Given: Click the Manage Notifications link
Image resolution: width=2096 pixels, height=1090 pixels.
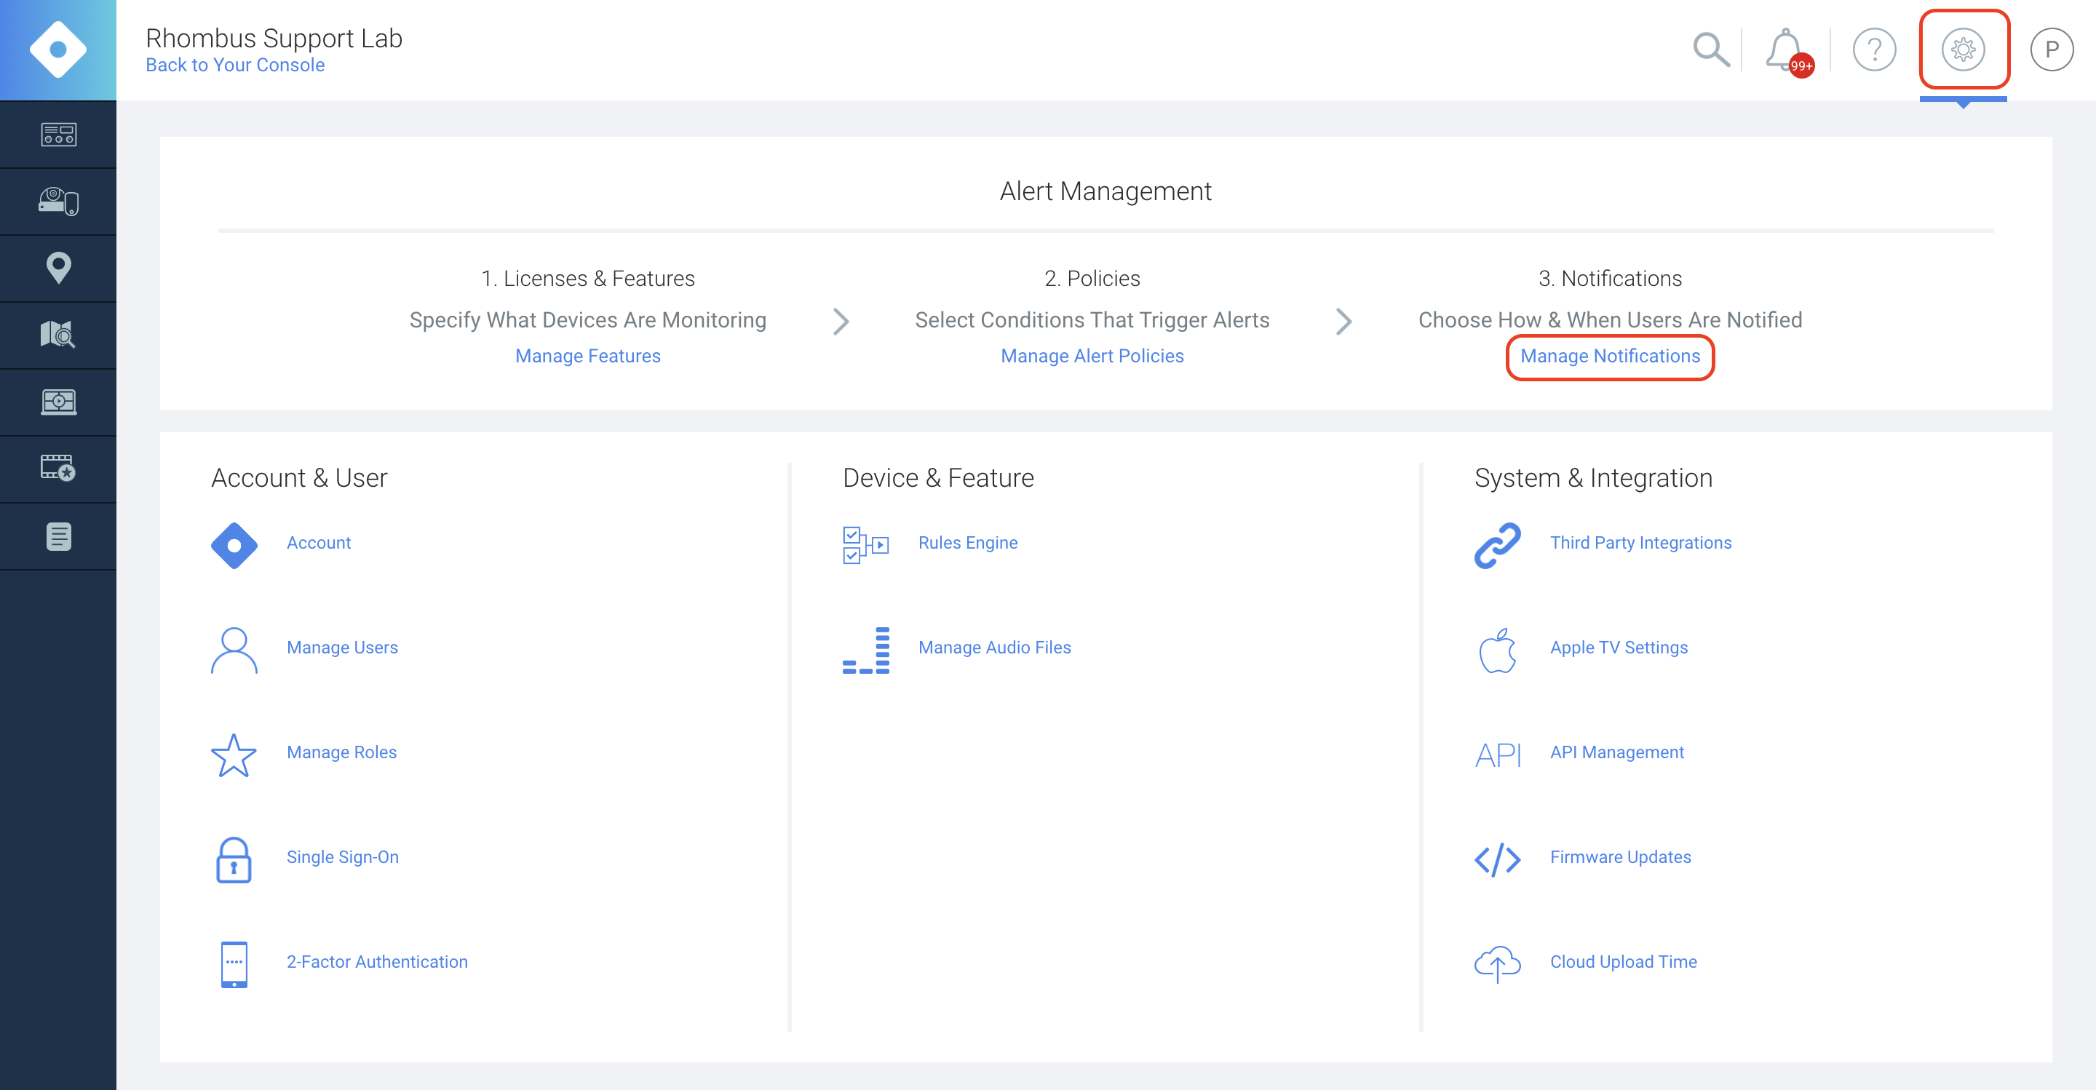Looking at the screenshot, I should tap(1609, 356).
